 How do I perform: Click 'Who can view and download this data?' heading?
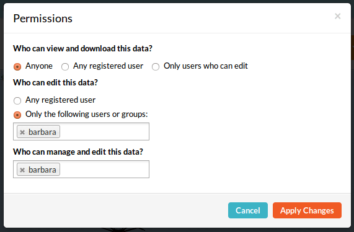[83, 49]
